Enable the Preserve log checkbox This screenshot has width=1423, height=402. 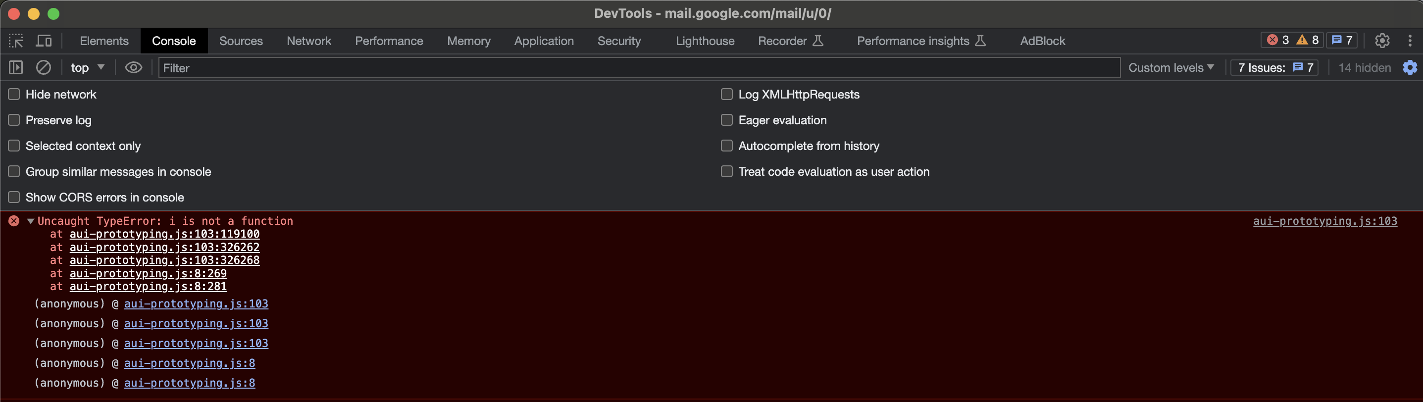(14, 120)
